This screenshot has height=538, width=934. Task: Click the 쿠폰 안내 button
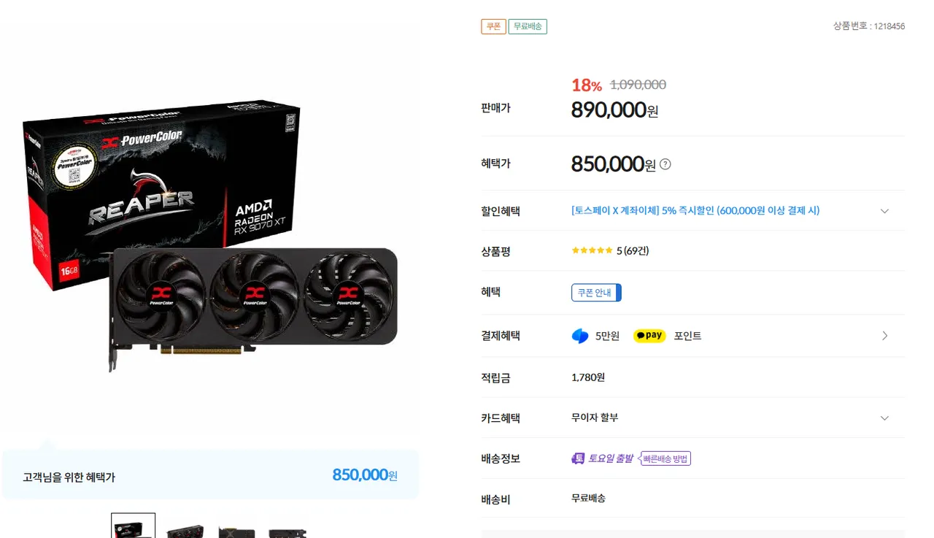coord(596,293)
